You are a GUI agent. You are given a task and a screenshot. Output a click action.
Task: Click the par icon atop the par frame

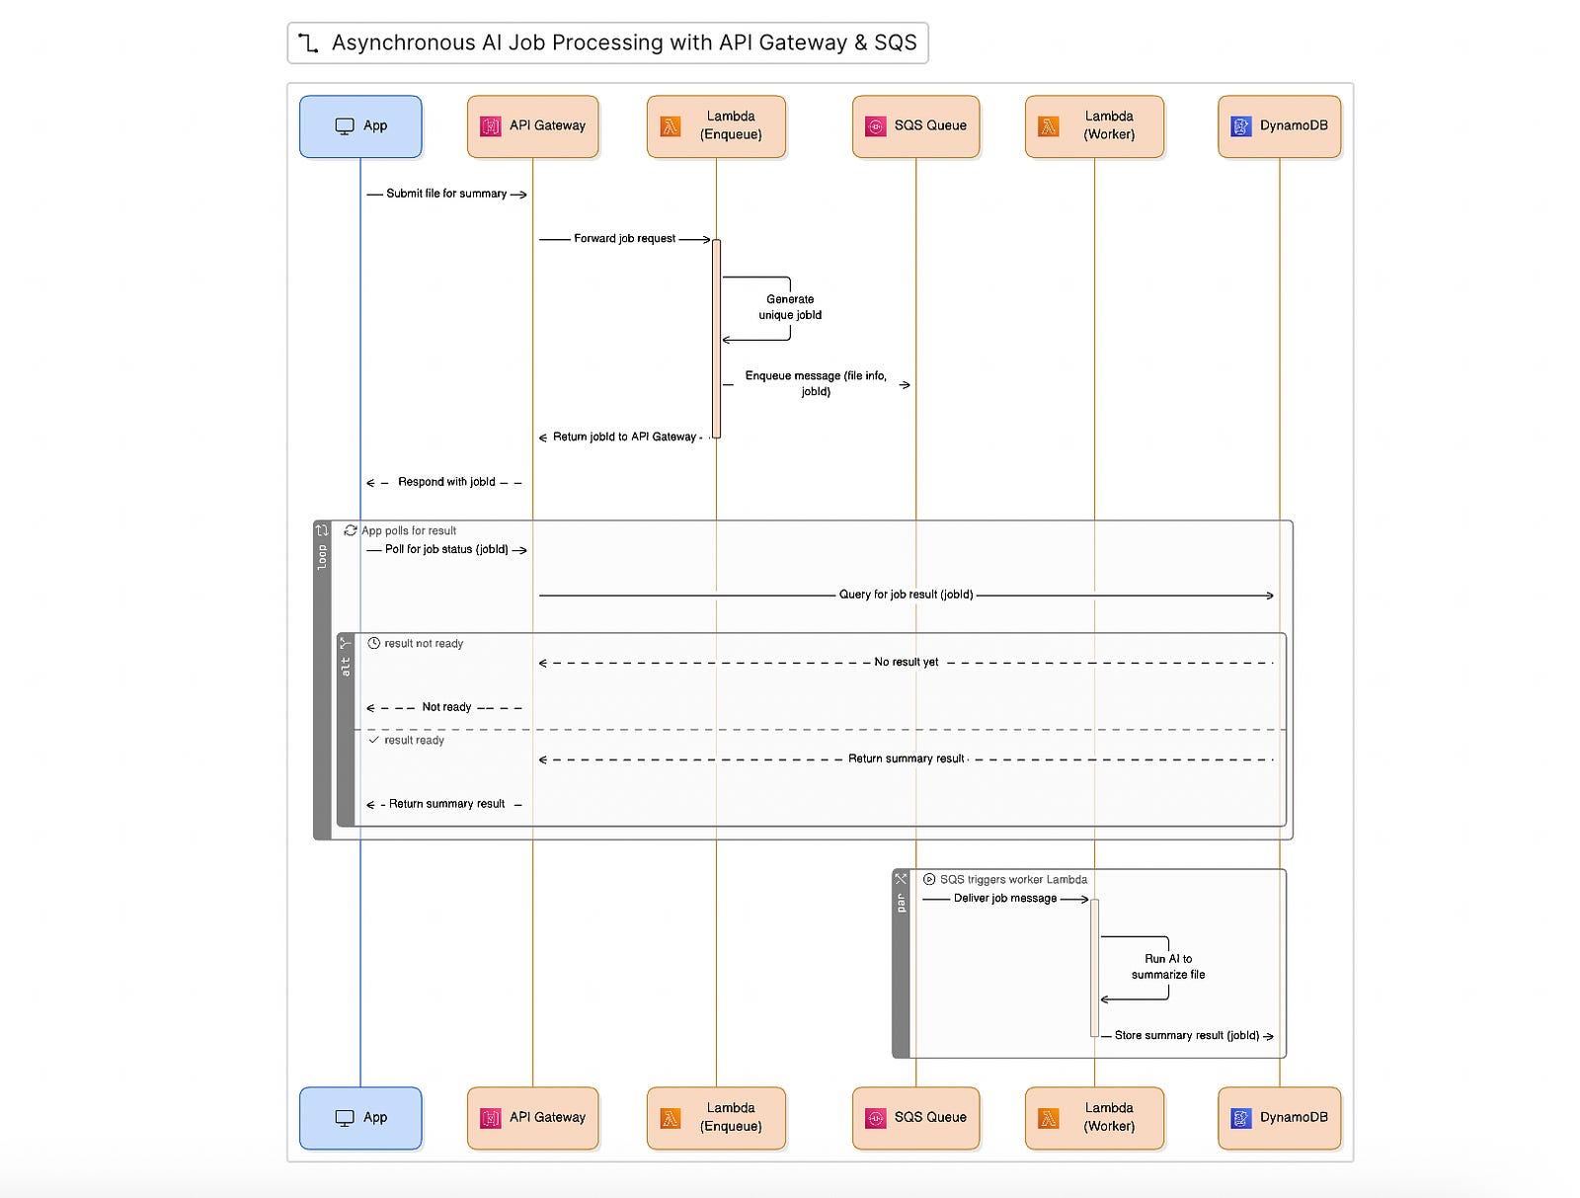pyautogui.click(x=901, y=879)
